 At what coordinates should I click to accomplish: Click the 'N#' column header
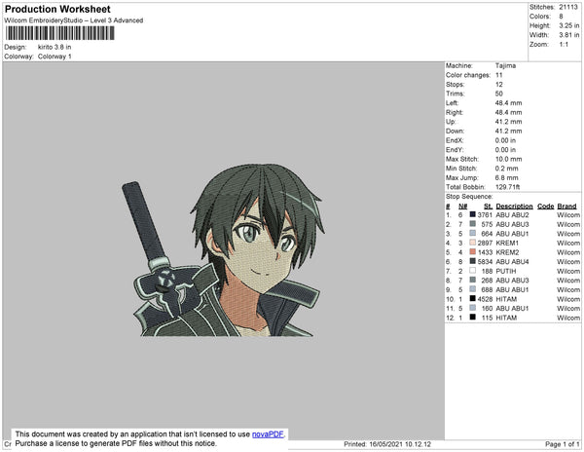click(x=462, y=207)
